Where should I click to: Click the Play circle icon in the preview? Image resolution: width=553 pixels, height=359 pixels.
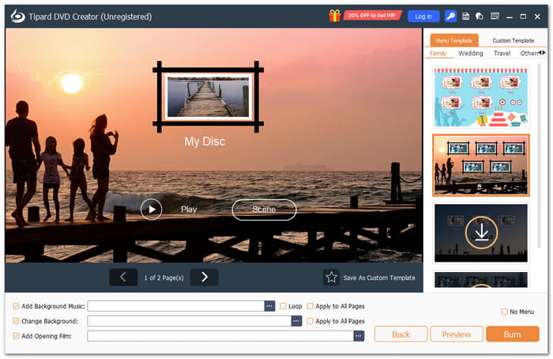151,209
